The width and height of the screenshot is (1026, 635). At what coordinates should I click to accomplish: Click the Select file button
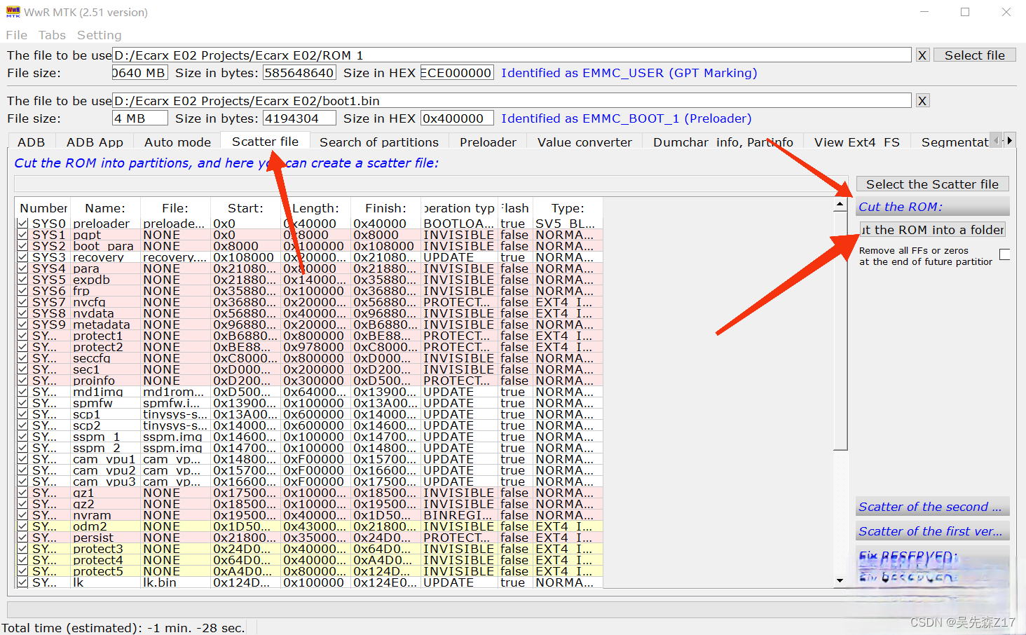(974, 55)
